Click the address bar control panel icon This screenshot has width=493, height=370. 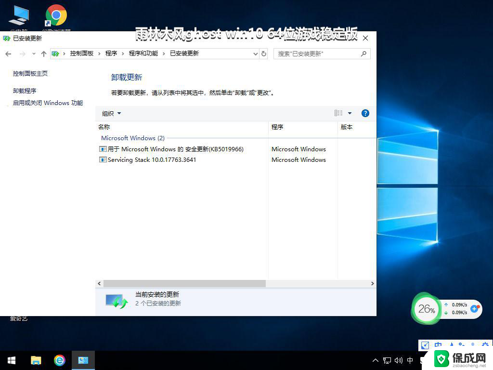coord(55,54)
